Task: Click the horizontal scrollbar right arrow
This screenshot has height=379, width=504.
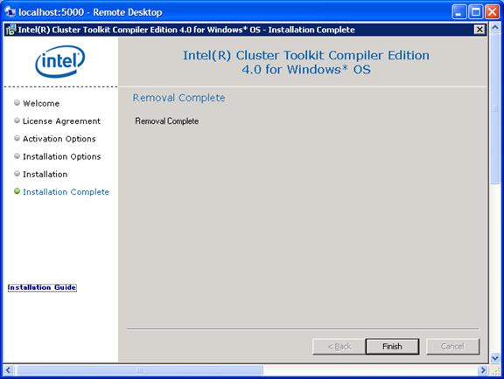Action: pyautogui.click(x=482, y=370)
